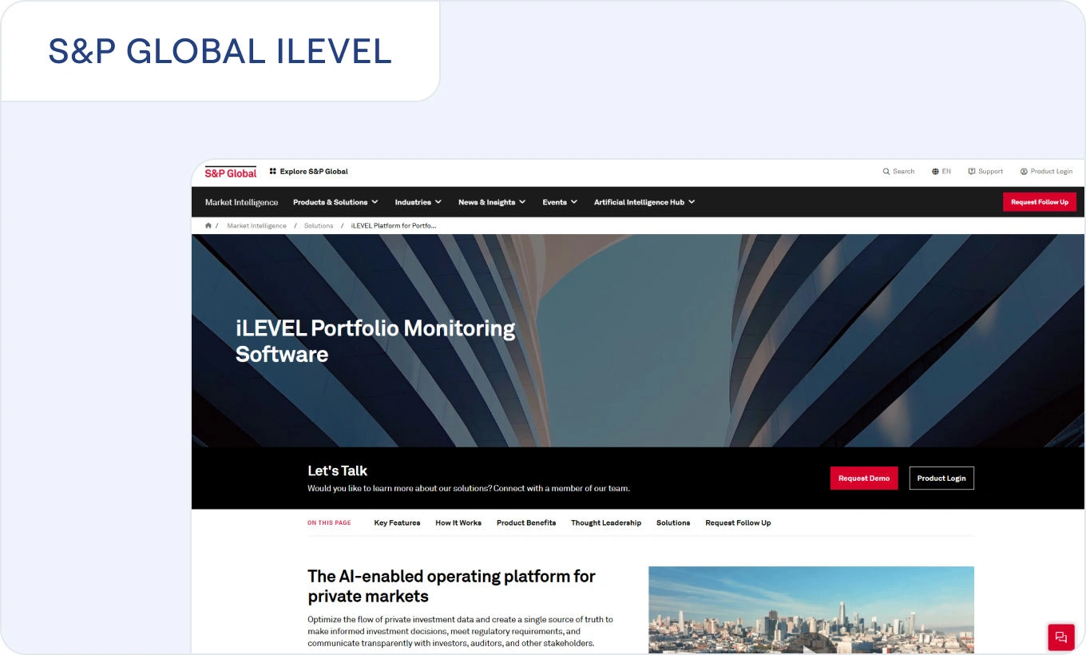
Task: Click the 'The AI-enabled operating platform' heading
Action: click(451, 586)
